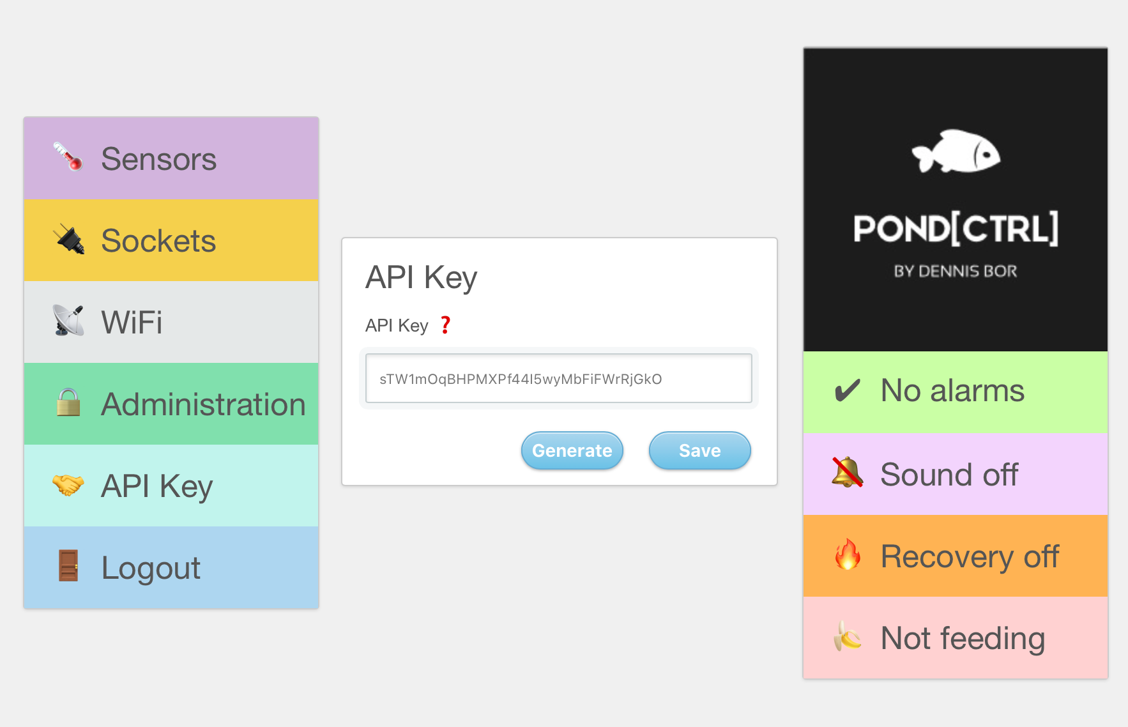This screenshot has width=1128, height=727.
Task: Toggle the Recovery off status
Action: [955, 556]
